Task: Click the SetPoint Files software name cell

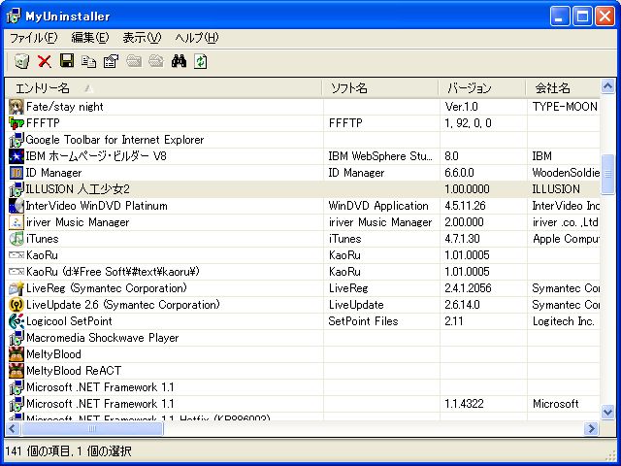Action: [363, 321]
